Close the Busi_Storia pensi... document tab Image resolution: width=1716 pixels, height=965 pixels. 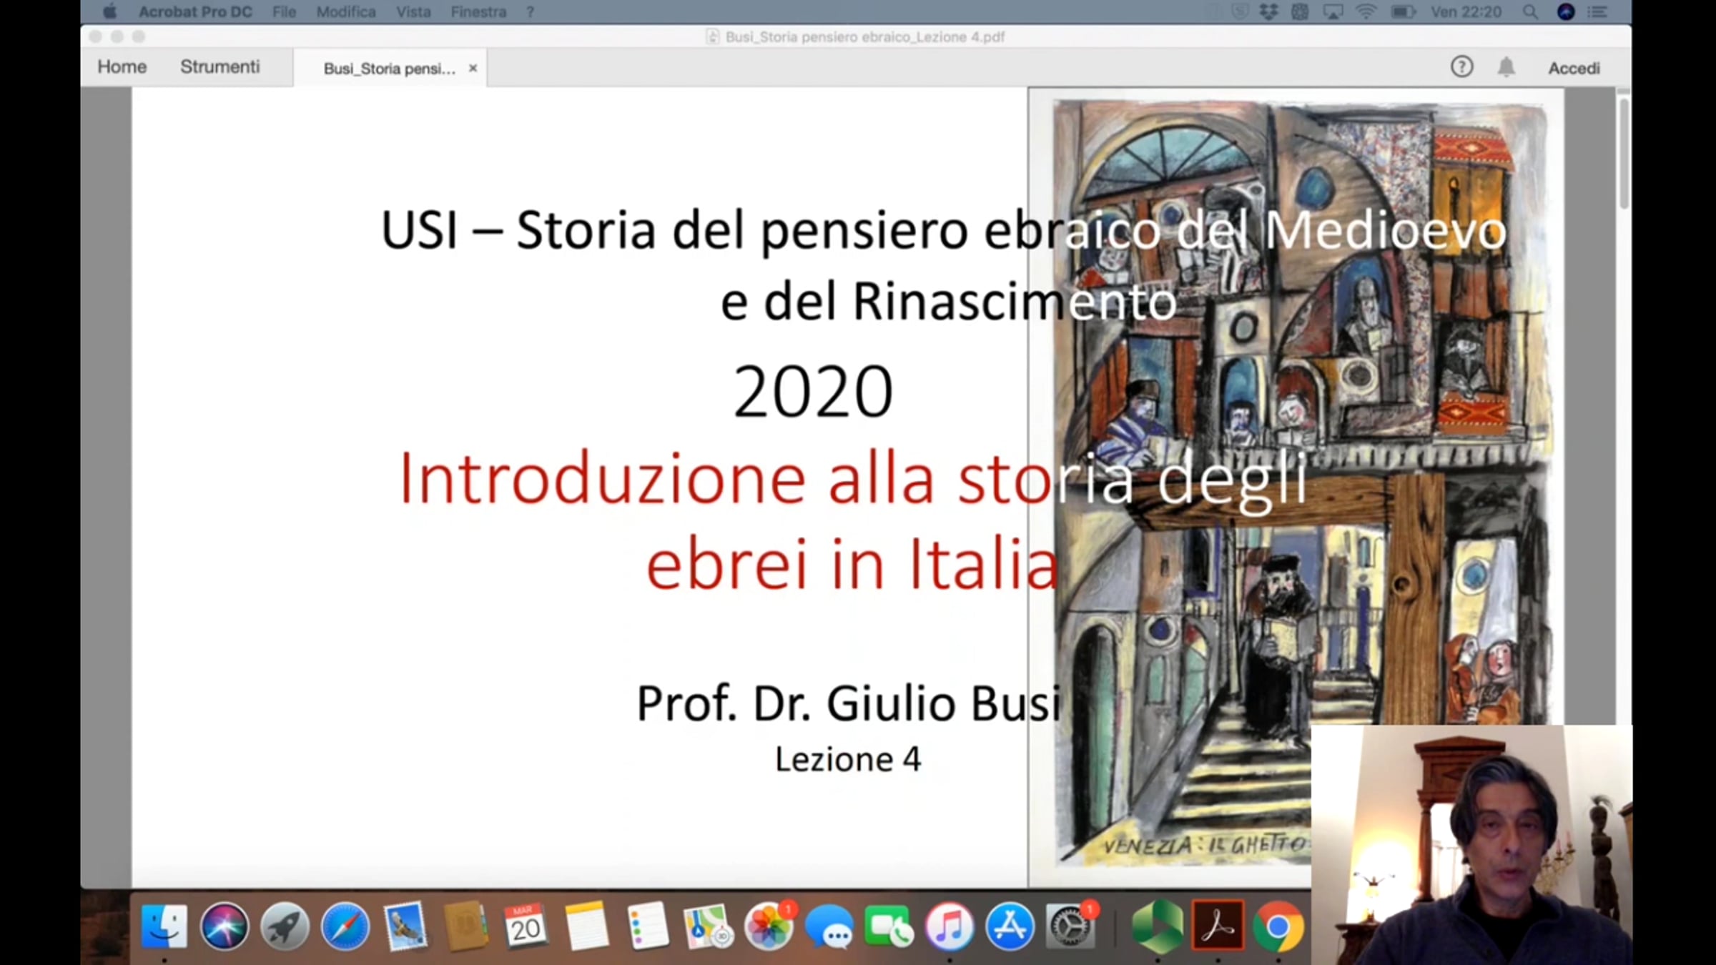click(473, 69)
